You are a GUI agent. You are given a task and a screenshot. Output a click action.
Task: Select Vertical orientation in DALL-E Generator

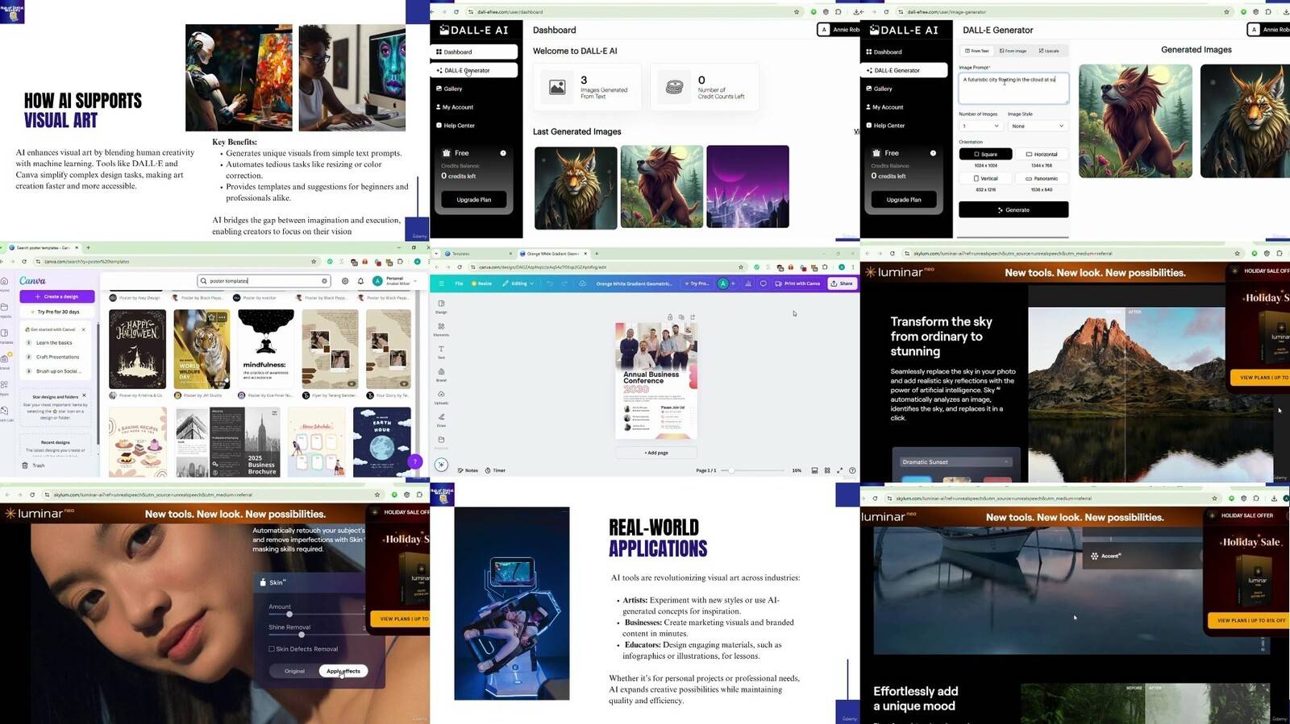click(985, 178)
